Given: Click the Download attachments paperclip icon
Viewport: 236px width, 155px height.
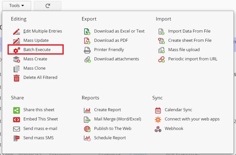Looking at the screenshot, I should point(88,59).
